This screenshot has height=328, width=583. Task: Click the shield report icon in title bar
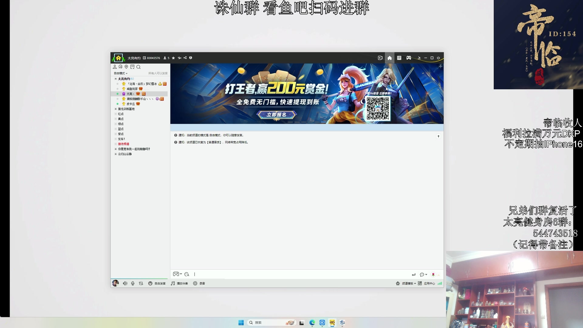coord(191,58)
